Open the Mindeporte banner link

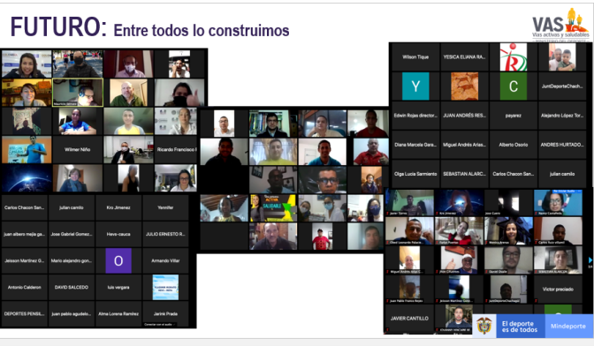click(x=568, y=326)
